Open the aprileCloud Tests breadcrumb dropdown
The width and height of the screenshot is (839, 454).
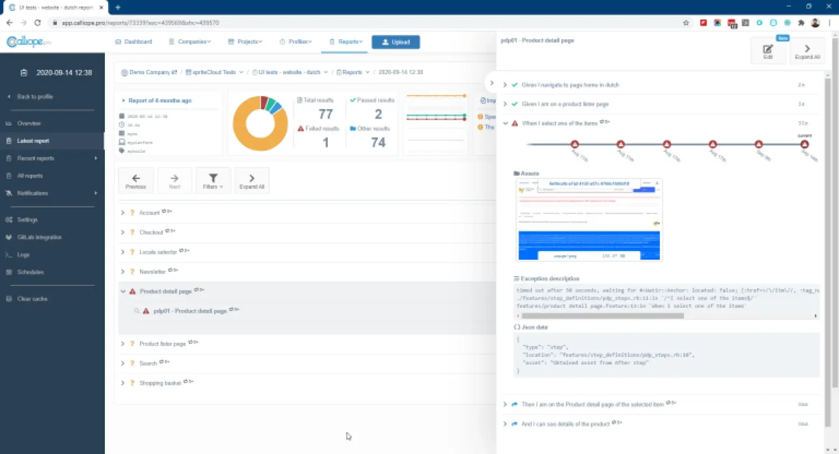pos(241,72)
